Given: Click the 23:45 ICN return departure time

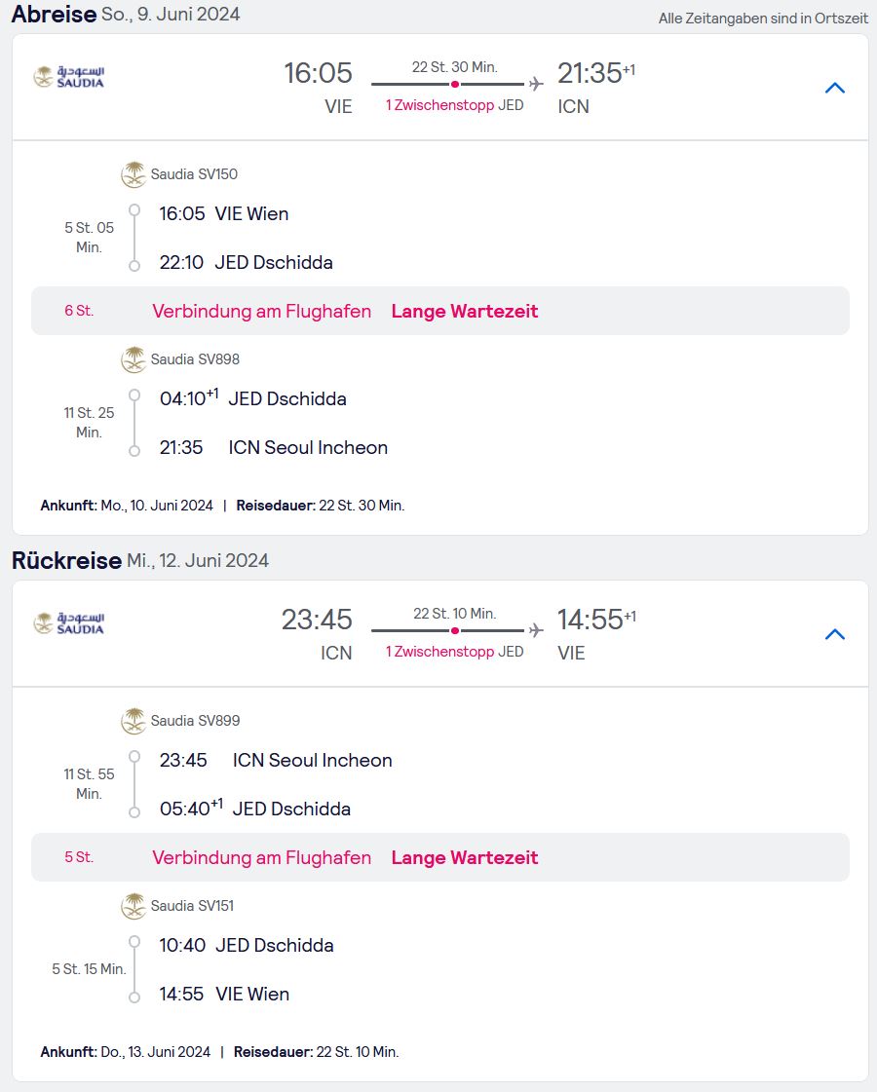Looking at the screenshot, I should (317, 620).
